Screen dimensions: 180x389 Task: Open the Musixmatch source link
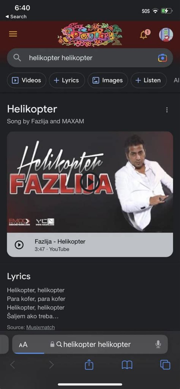click(x=40, y=327)
